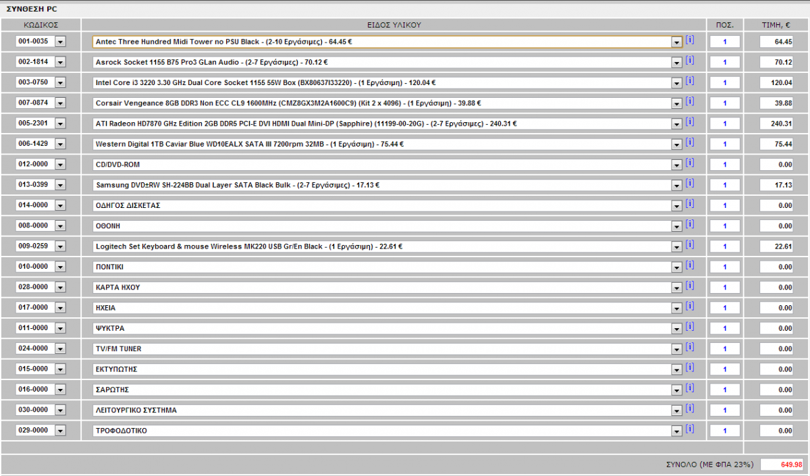The height and width of the screenshot is (476, 810).
Task: Expand the ΣΑΡΩΤΗΣ product dropdown
Action: pos(676,390)
